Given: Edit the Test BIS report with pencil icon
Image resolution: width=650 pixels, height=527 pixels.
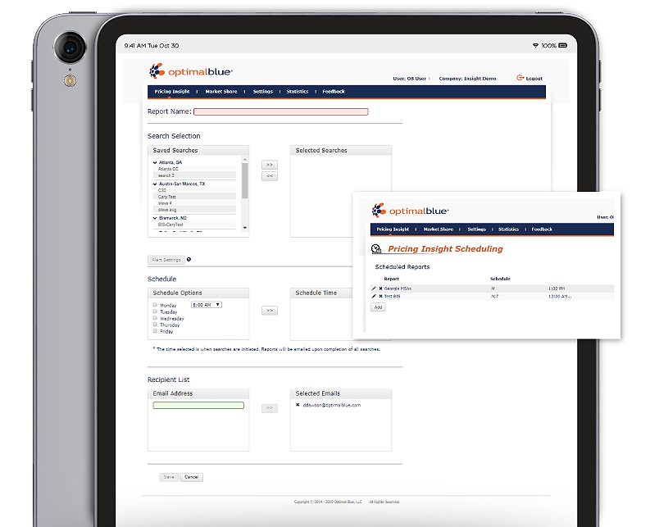Looking at the screenshot, I should [x=374, y=296].
